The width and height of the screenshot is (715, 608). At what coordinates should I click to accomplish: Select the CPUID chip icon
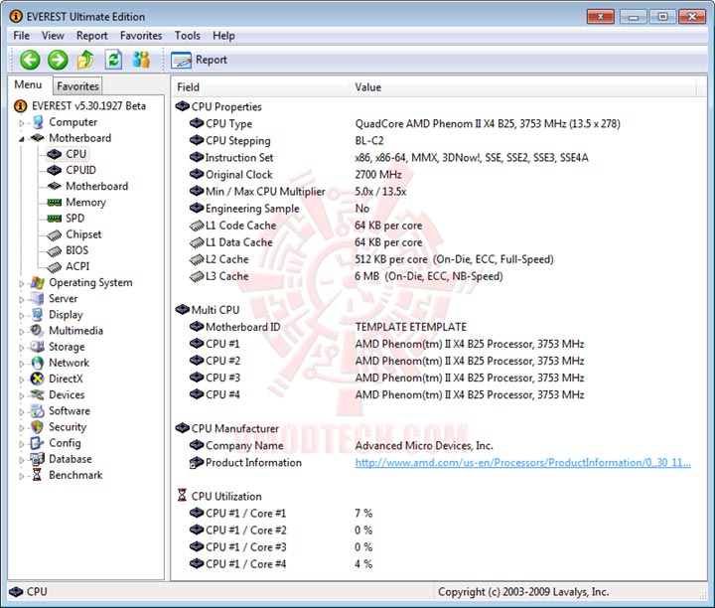55,170
